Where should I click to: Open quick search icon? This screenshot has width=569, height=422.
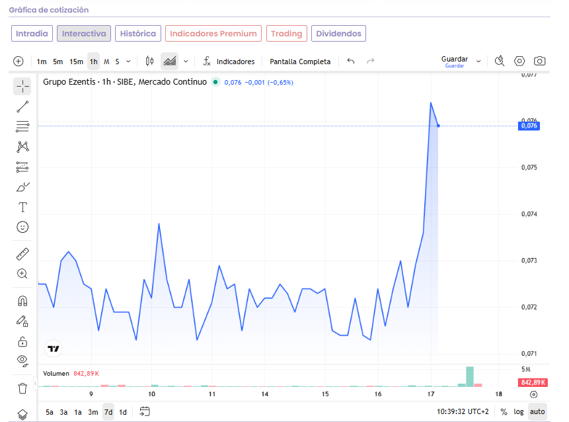pos(500,61)
